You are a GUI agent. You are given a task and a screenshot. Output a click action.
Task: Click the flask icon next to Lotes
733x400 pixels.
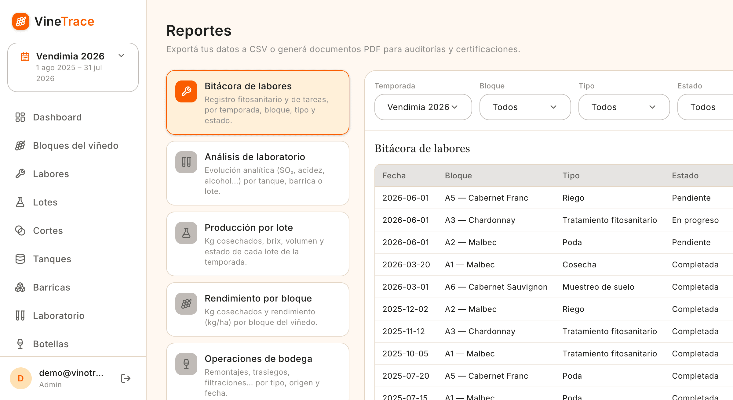pyautogui.click(x=20, y=202)
